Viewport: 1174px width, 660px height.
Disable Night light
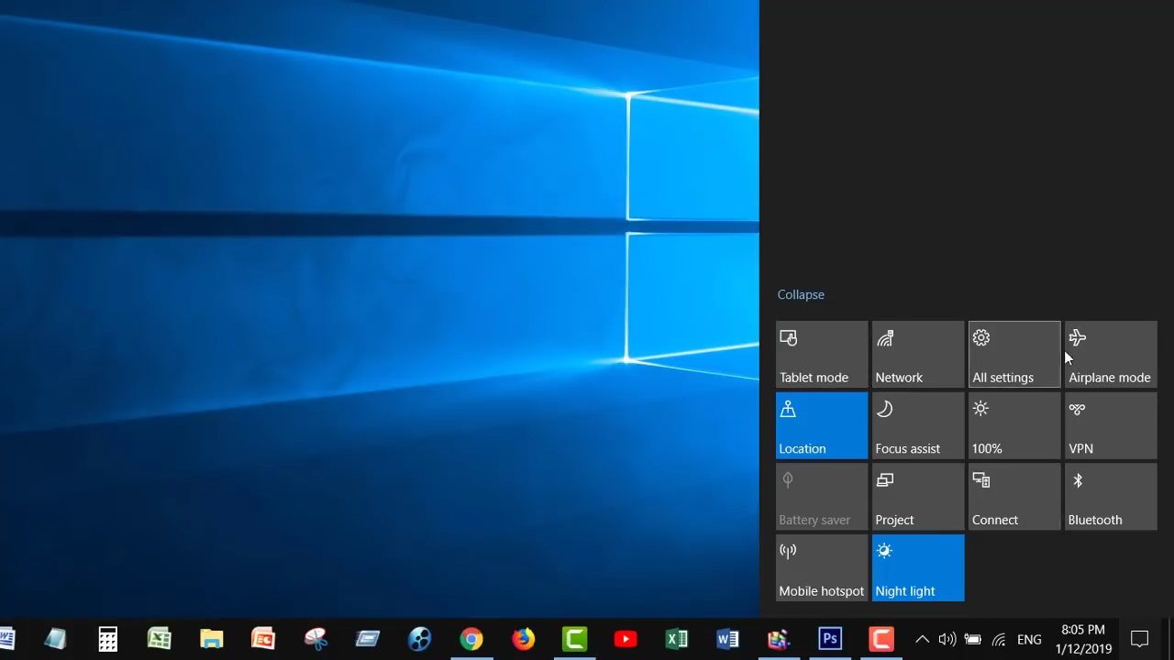pyautogui.click(x=918, y=568)
